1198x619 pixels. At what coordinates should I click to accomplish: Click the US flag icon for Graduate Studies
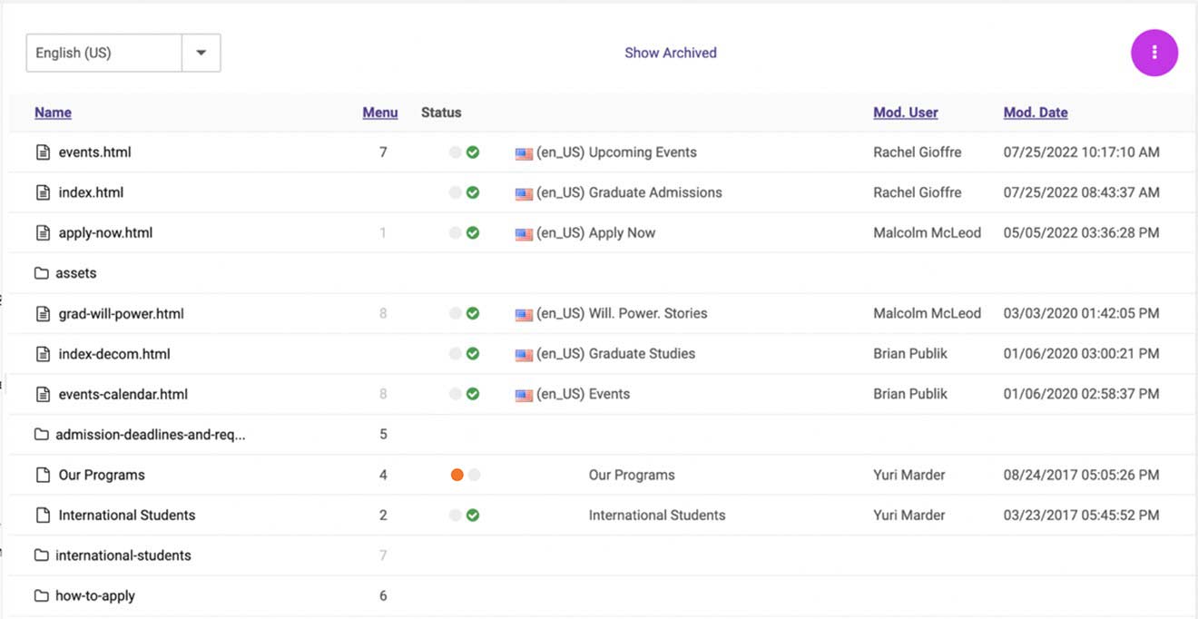(524, 355)
